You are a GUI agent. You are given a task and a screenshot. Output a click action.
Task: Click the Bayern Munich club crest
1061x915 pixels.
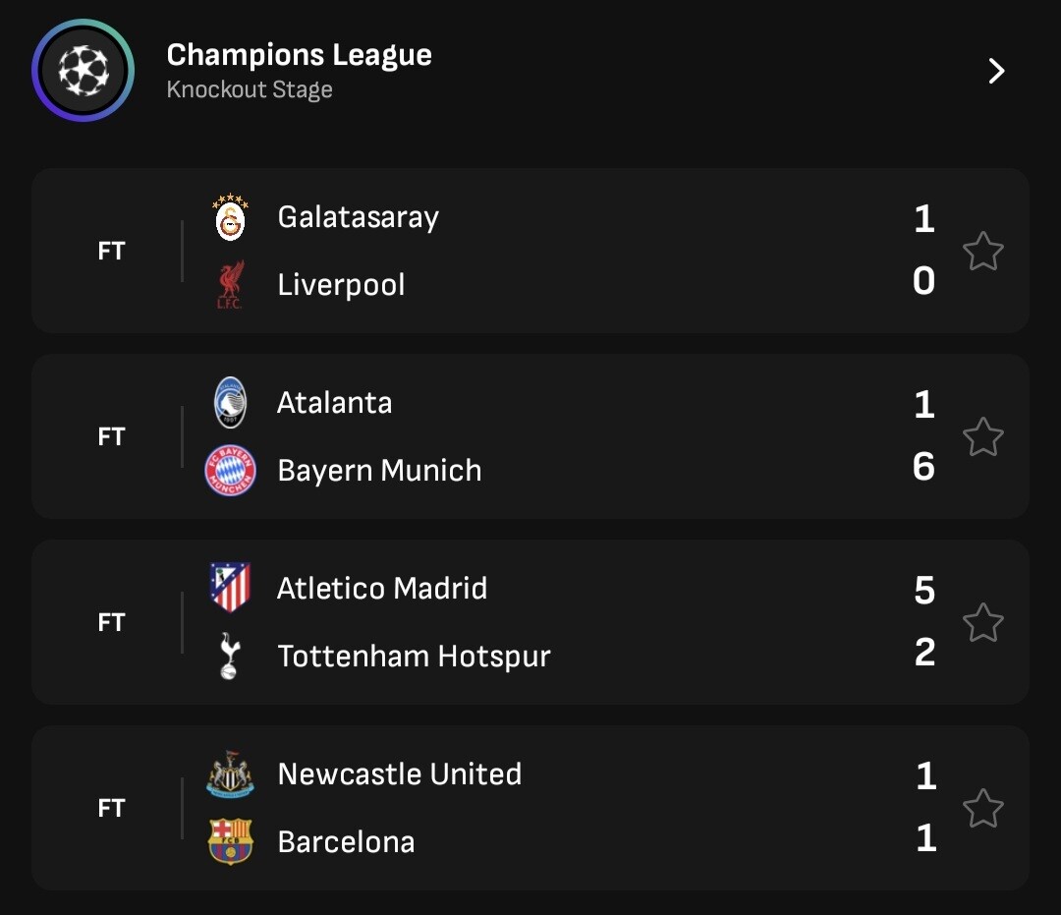point(230,471)
